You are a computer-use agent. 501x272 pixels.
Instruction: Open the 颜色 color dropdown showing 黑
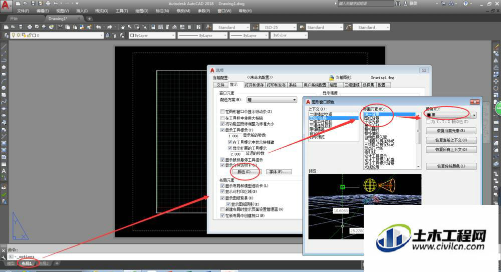pos(451,115)
